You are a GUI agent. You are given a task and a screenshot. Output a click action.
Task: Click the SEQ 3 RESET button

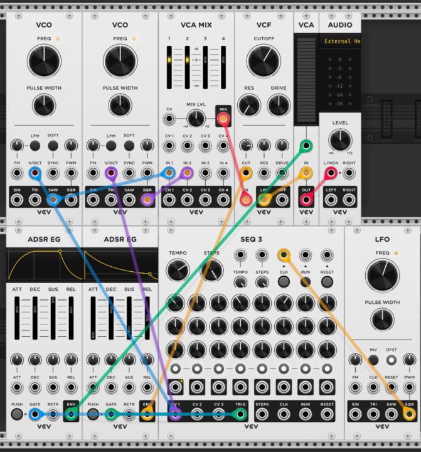coord(327,282)
